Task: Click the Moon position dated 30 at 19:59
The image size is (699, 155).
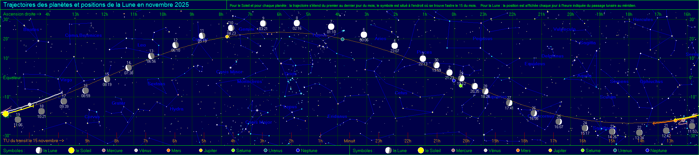Action: 437,65
